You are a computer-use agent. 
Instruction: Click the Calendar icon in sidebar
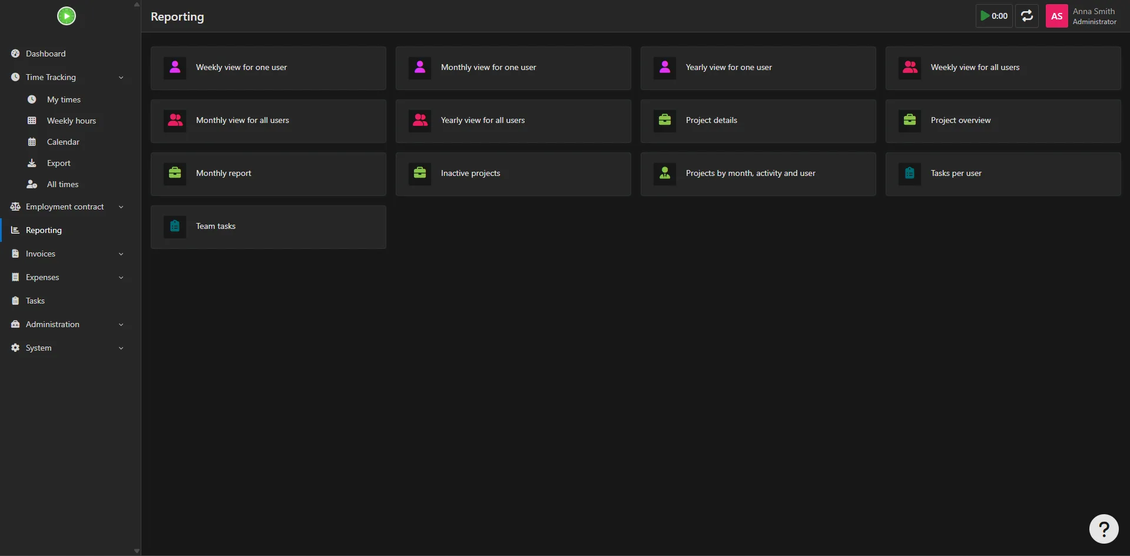pyautogui.click(x=32, y=142)
